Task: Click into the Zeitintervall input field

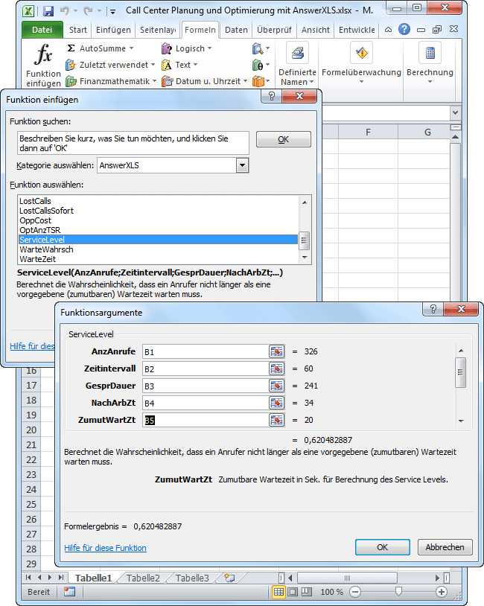Action: point(204,369)
